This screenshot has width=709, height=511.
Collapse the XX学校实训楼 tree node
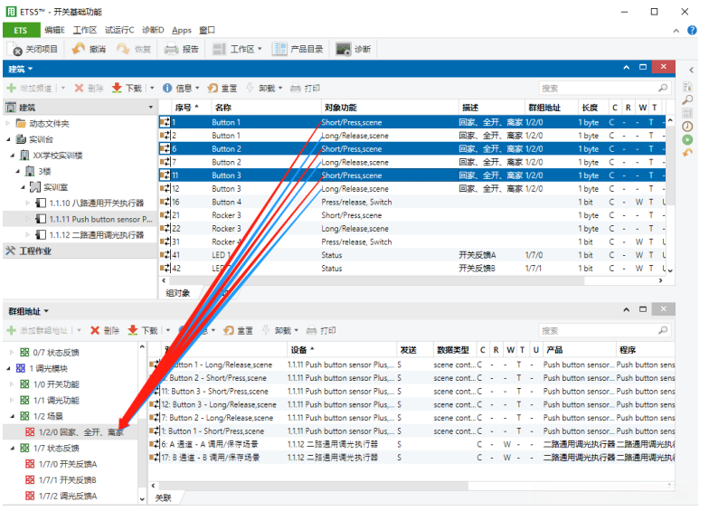click(x=13, y=156)
